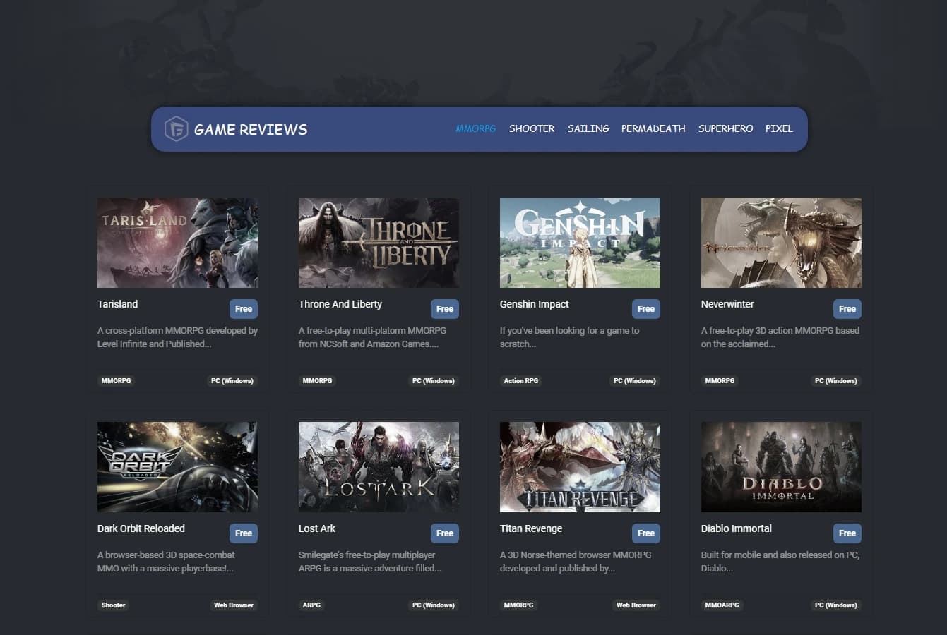View the SUPERHERO games category

coord(725,128)
